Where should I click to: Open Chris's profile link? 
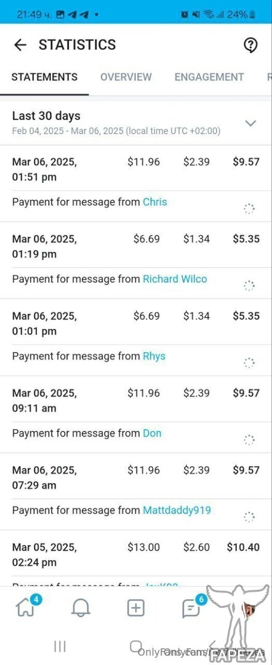[x=154, y=202]
